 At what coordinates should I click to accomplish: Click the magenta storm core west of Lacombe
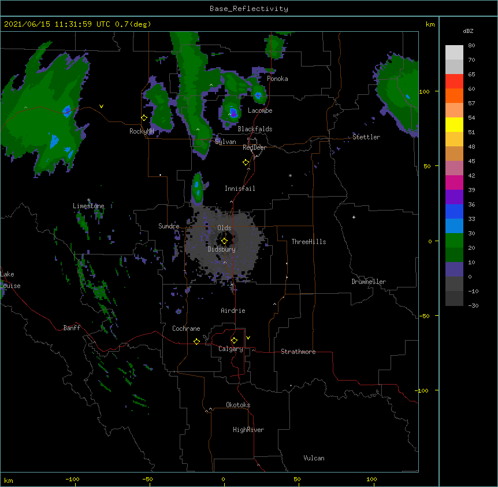click(x=233, y=113)
